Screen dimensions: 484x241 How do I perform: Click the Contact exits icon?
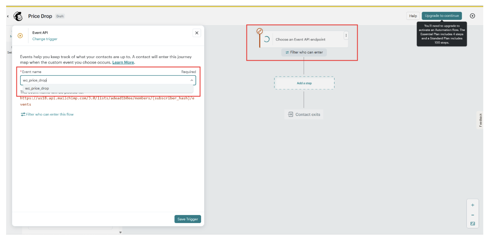point(291,114)
